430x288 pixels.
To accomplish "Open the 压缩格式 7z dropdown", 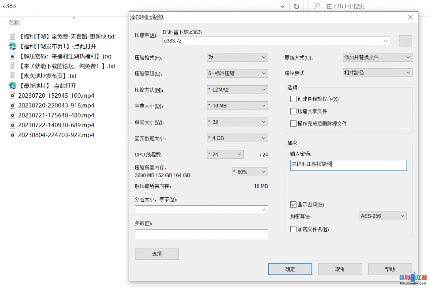I will tap(237, 57).
